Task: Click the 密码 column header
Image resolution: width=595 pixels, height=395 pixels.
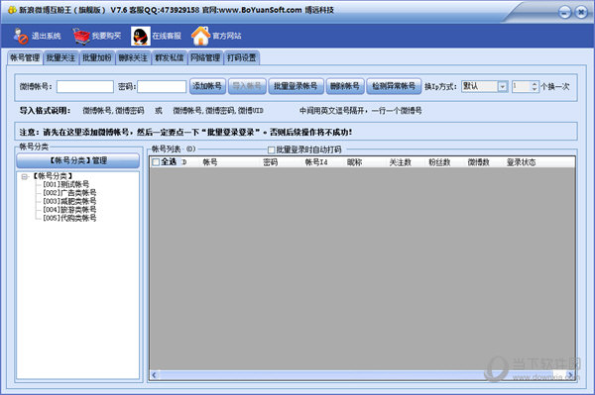Action: [270, 162]
